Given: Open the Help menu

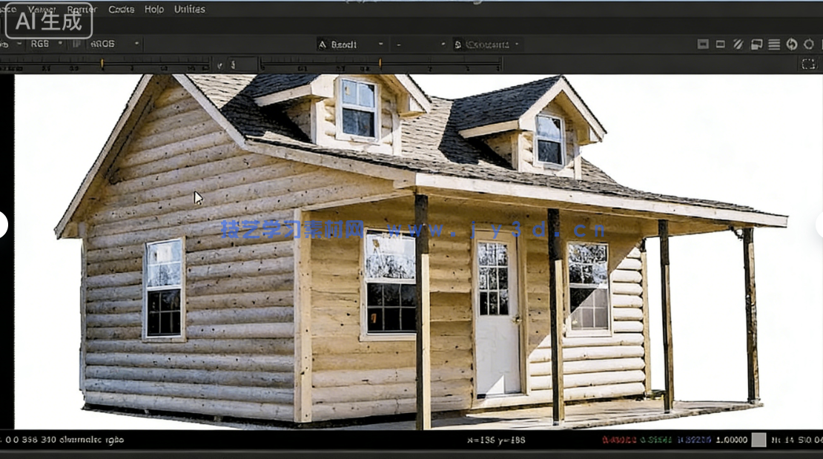Looking at the screenshot, I should click(x=154, y=10).
